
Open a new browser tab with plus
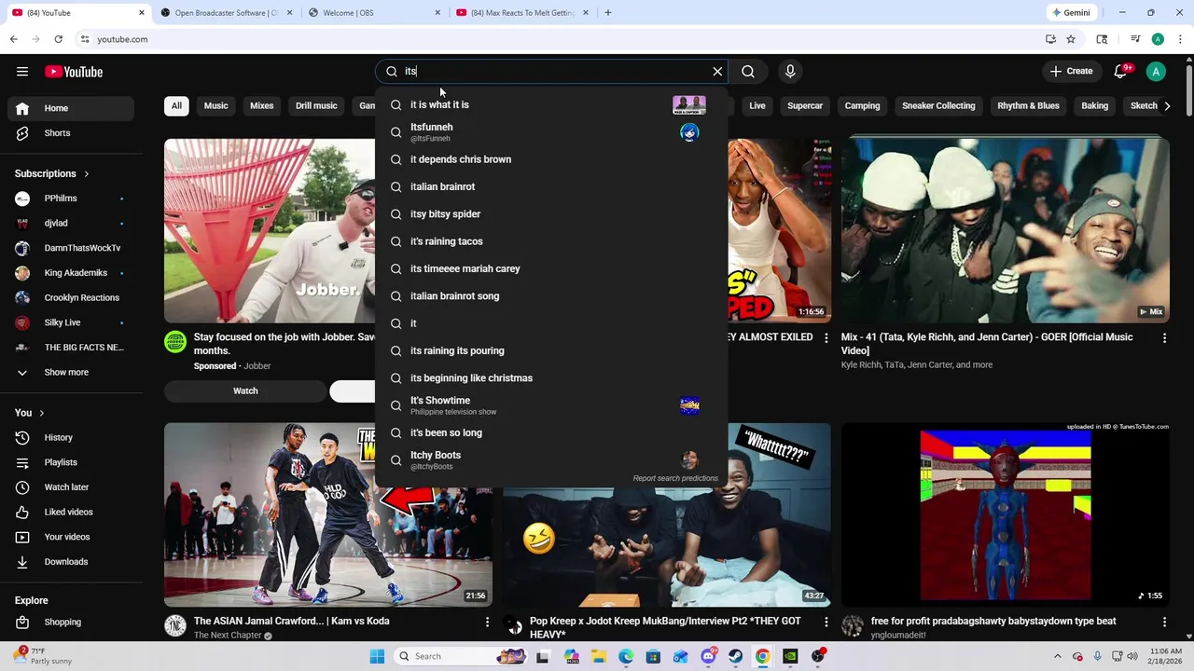pos(608,13)
